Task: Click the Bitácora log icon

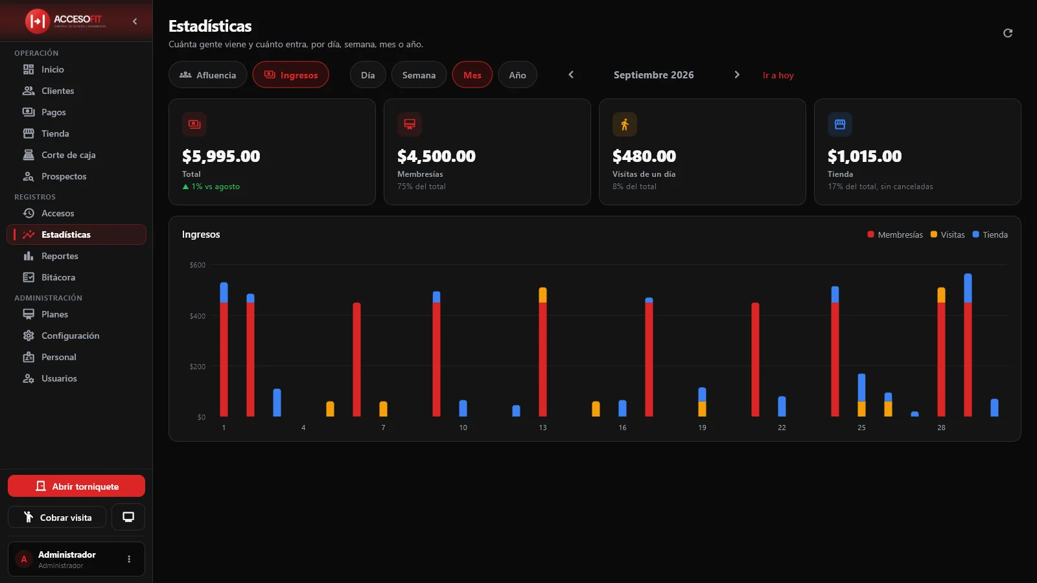Action: click(29, 277)
